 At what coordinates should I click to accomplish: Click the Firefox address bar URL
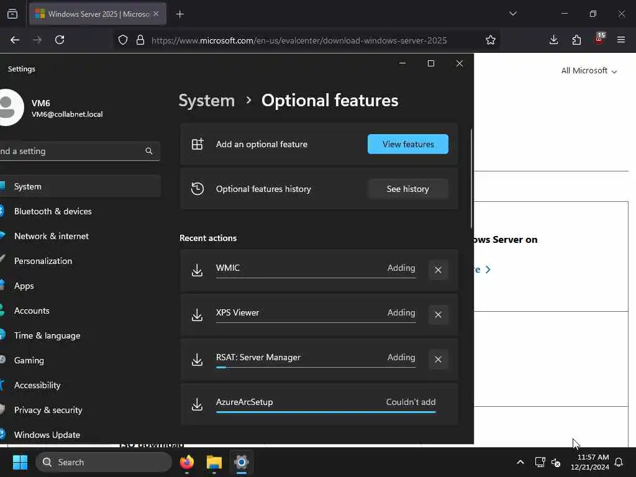(x=299, y=40)
